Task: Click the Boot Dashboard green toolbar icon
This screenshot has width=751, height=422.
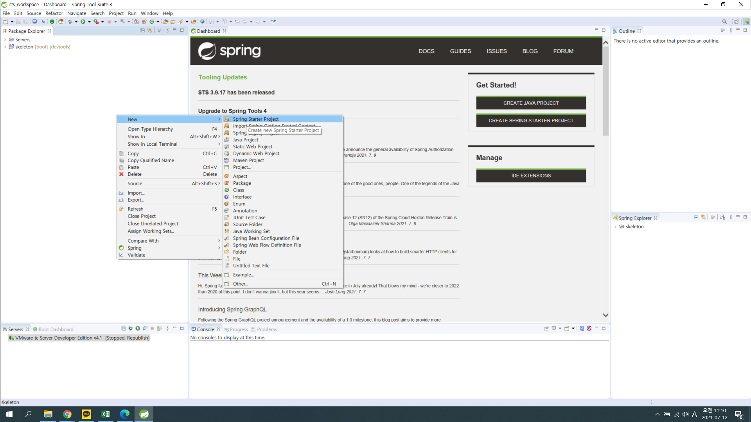Action: coord(52,22)
